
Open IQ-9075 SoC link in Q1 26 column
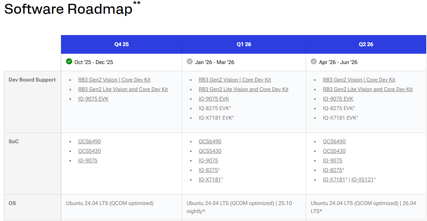pyautogui.click(x=208, y=160)
